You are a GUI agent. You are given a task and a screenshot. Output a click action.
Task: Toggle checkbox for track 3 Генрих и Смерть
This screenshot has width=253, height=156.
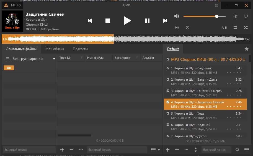click(168, 91)
